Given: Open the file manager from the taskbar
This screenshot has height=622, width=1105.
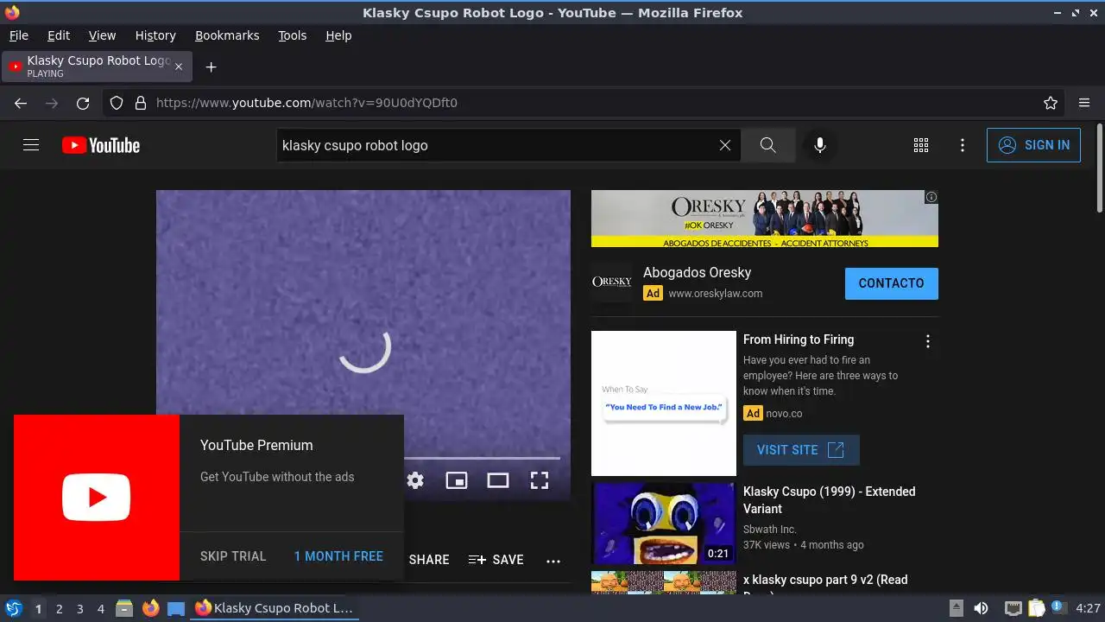Looking at the screenshot, I should [124, 608].
